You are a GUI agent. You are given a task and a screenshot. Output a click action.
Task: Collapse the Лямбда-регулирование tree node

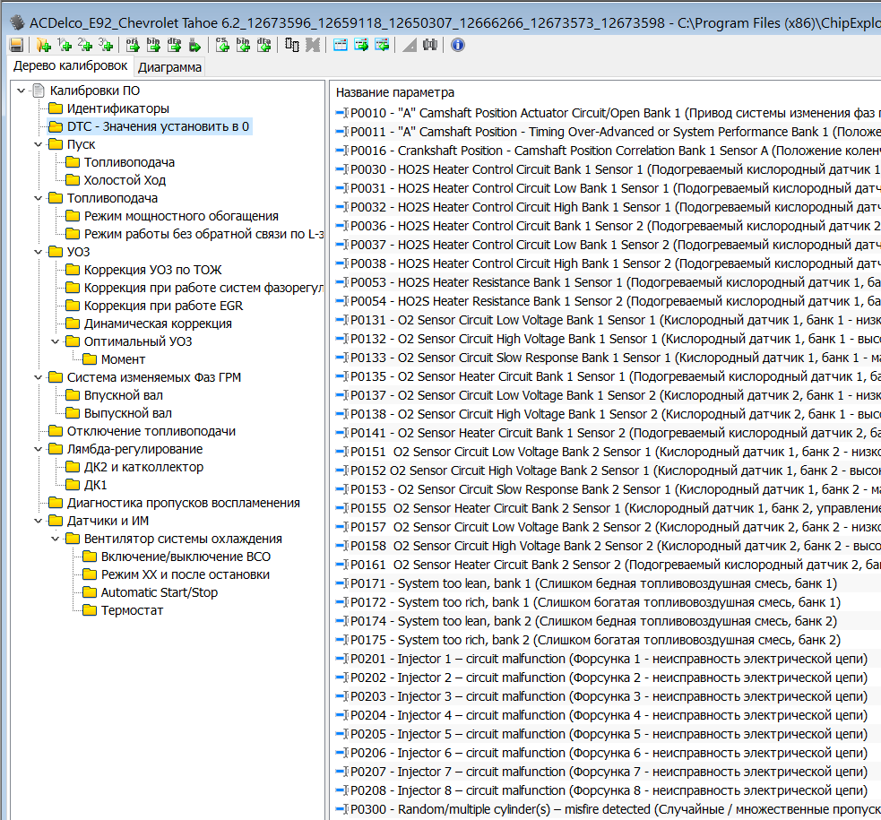pos(38,449)
